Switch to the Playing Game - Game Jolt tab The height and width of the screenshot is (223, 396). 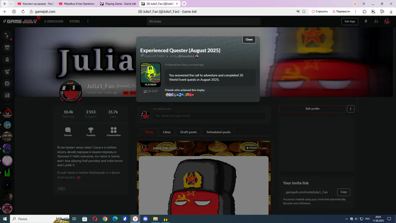pos(118,4)
